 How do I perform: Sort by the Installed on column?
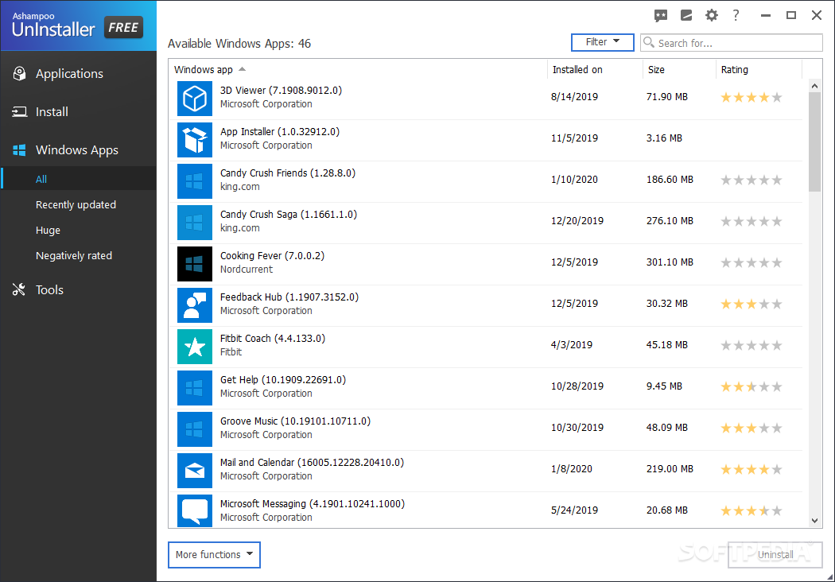(577, 70)
